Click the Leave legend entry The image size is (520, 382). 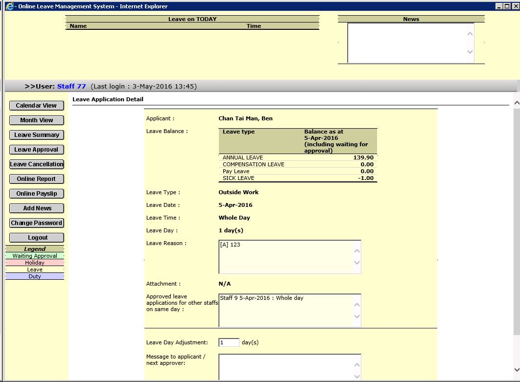coord(35,270)
